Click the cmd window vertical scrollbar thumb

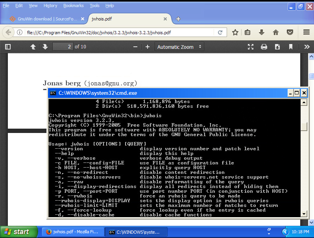304,127
